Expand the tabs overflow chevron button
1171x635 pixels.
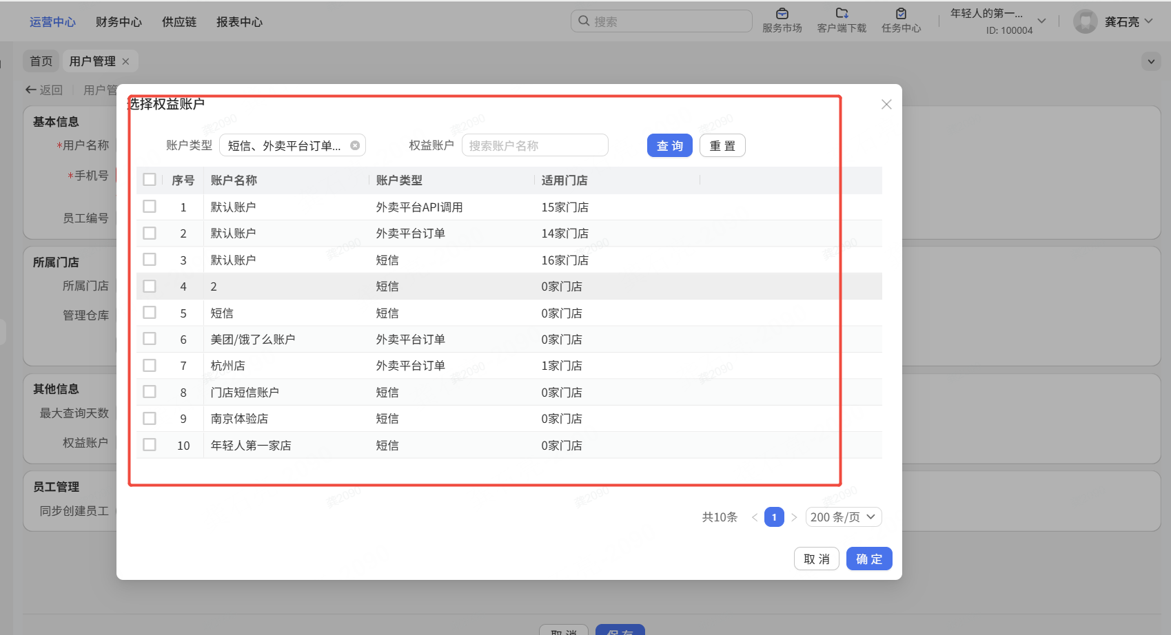pos(1150,61)
